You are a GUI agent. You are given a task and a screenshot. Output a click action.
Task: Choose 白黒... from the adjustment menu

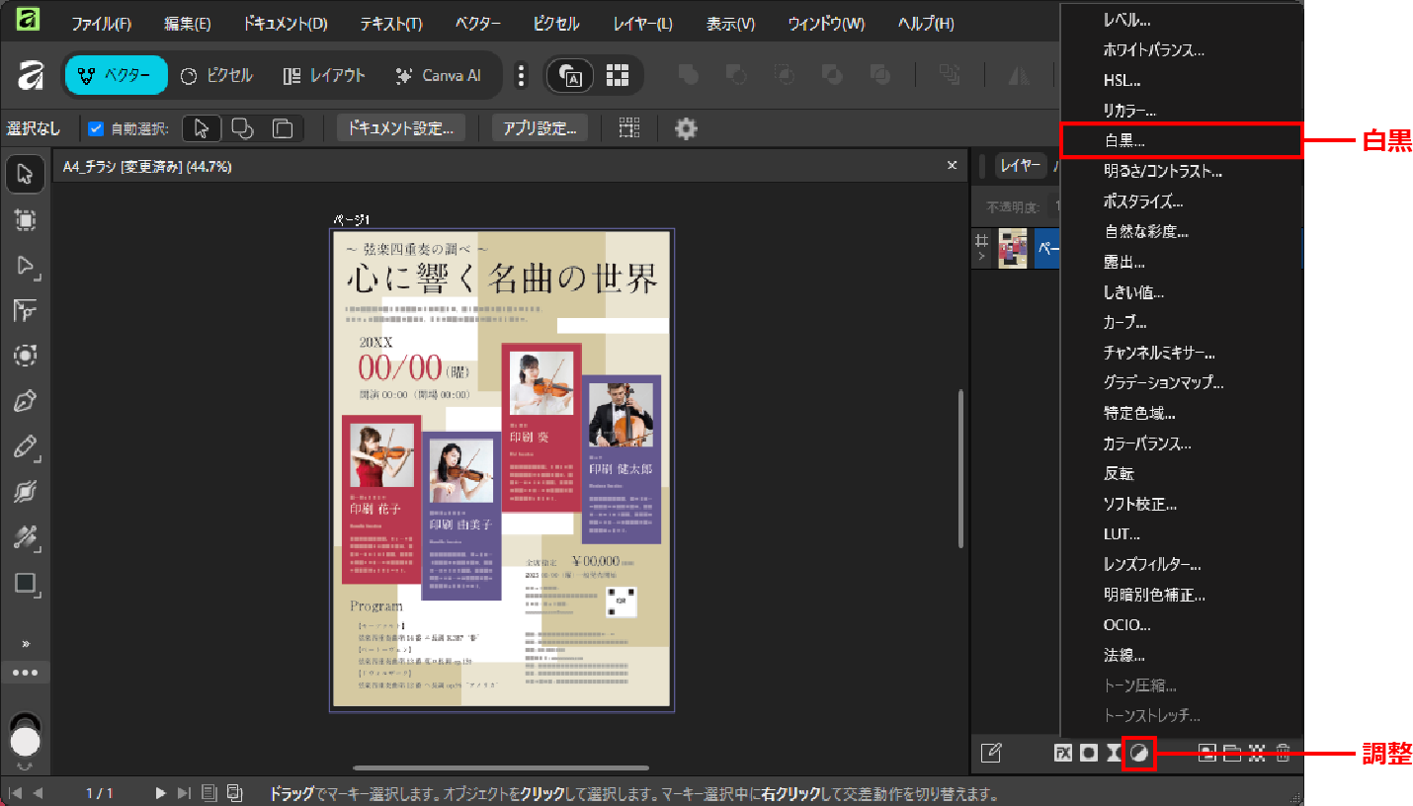click(x=1124, y=141)
